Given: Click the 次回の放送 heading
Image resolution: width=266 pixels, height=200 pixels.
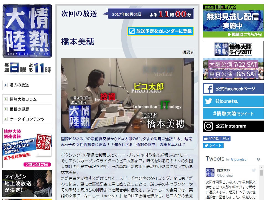Looking at the screenshot, I should point(79,14).
